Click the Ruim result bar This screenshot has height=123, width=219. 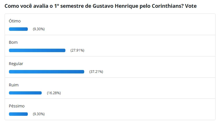(x=25, y=93)
